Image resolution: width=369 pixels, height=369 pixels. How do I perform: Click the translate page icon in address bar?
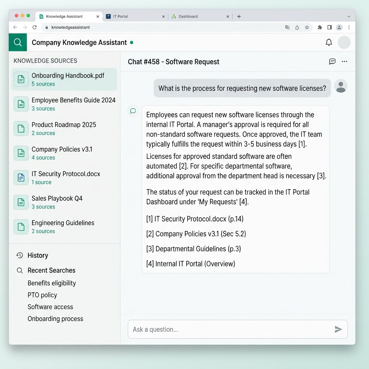click(x=287, y=27)
